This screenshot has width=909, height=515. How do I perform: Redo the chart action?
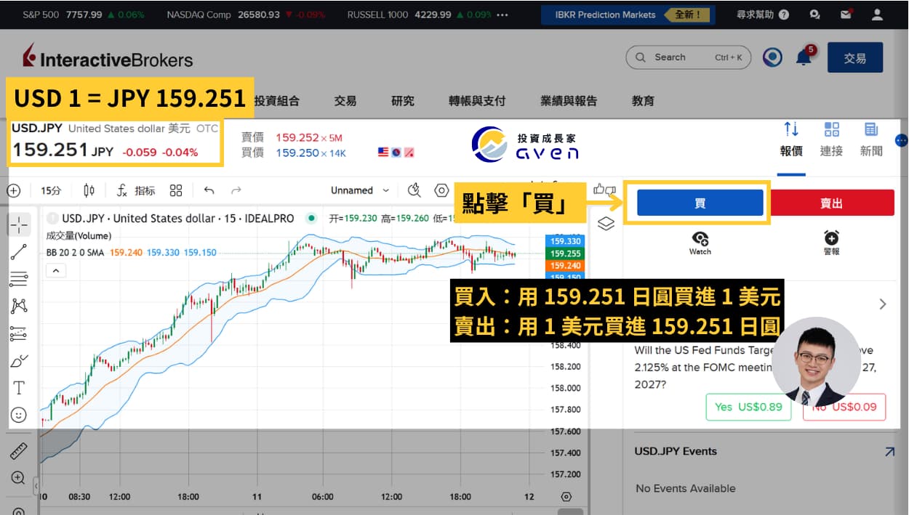click(236, 191)
